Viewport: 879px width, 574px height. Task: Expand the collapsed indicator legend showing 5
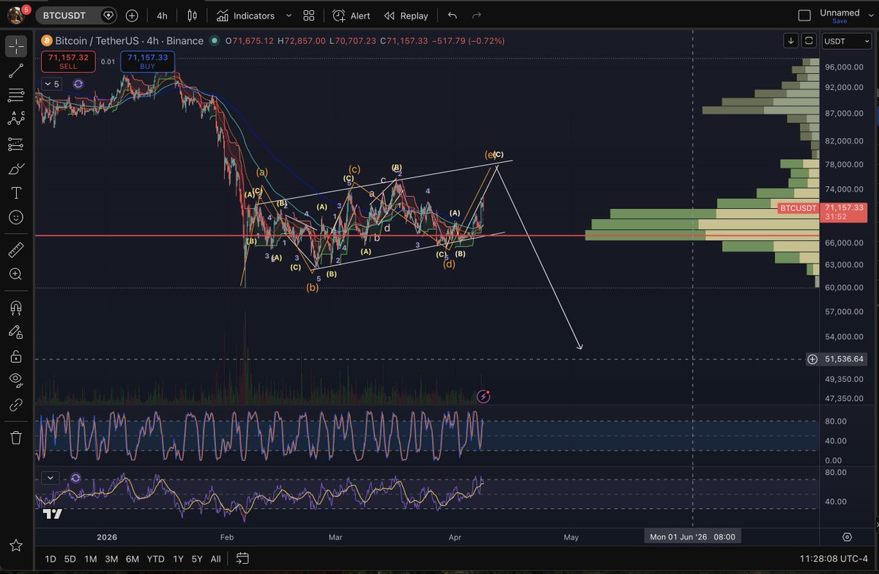coord(52,84)
